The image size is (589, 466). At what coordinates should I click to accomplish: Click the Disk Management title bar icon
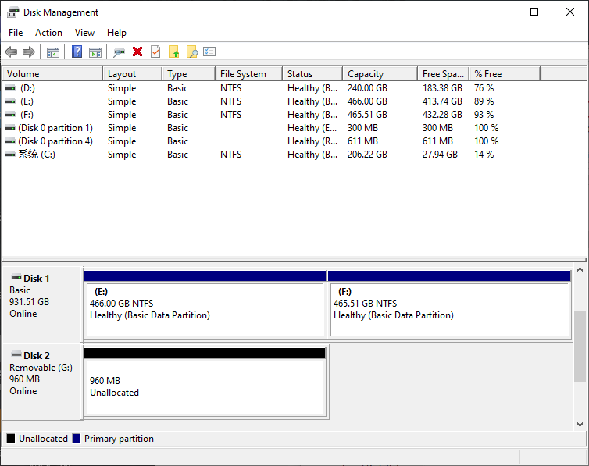pos(12,12)
